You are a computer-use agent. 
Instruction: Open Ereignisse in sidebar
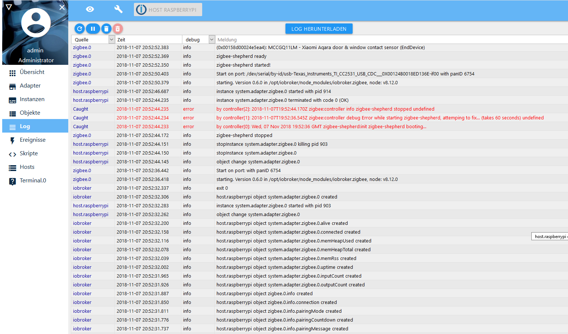[x=35, y=140]
